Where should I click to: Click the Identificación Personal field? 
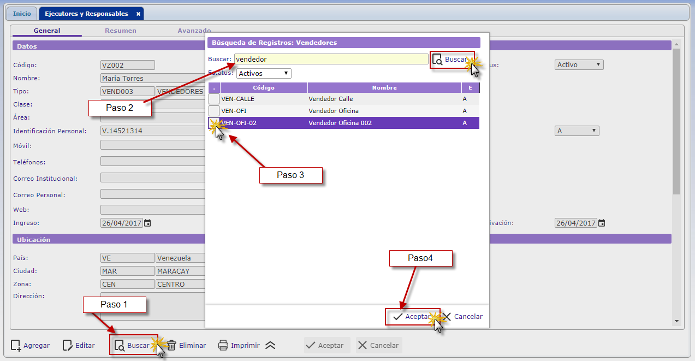pyautogui.click(x=153, y=131)
